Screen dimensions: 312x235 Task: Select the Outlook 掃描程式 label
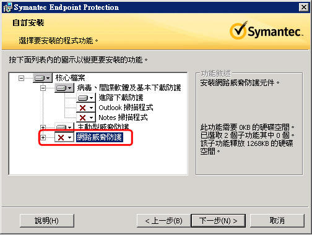pos(126,108)
